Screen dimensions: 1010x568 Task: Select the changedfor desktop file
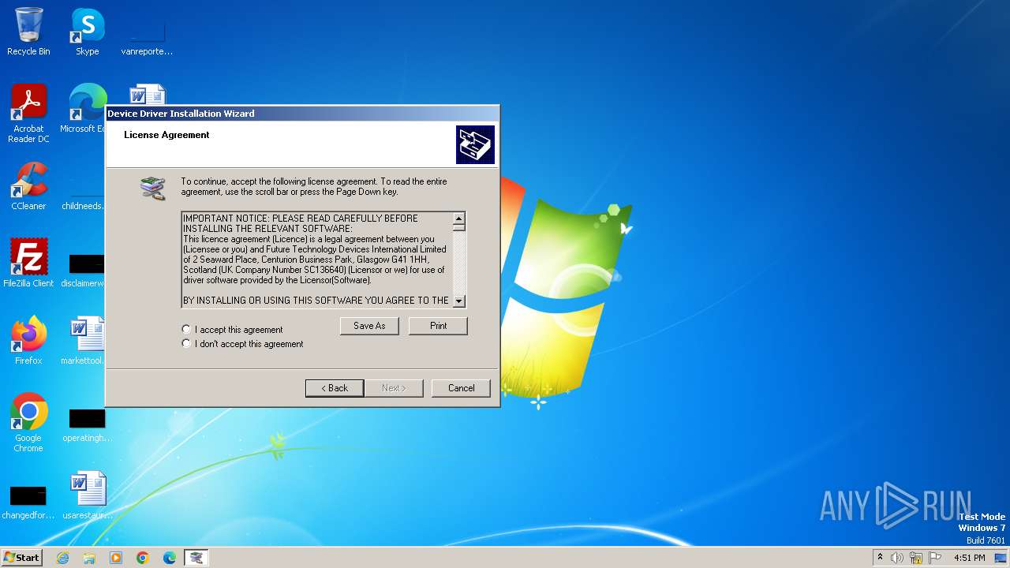click(28, 502)
